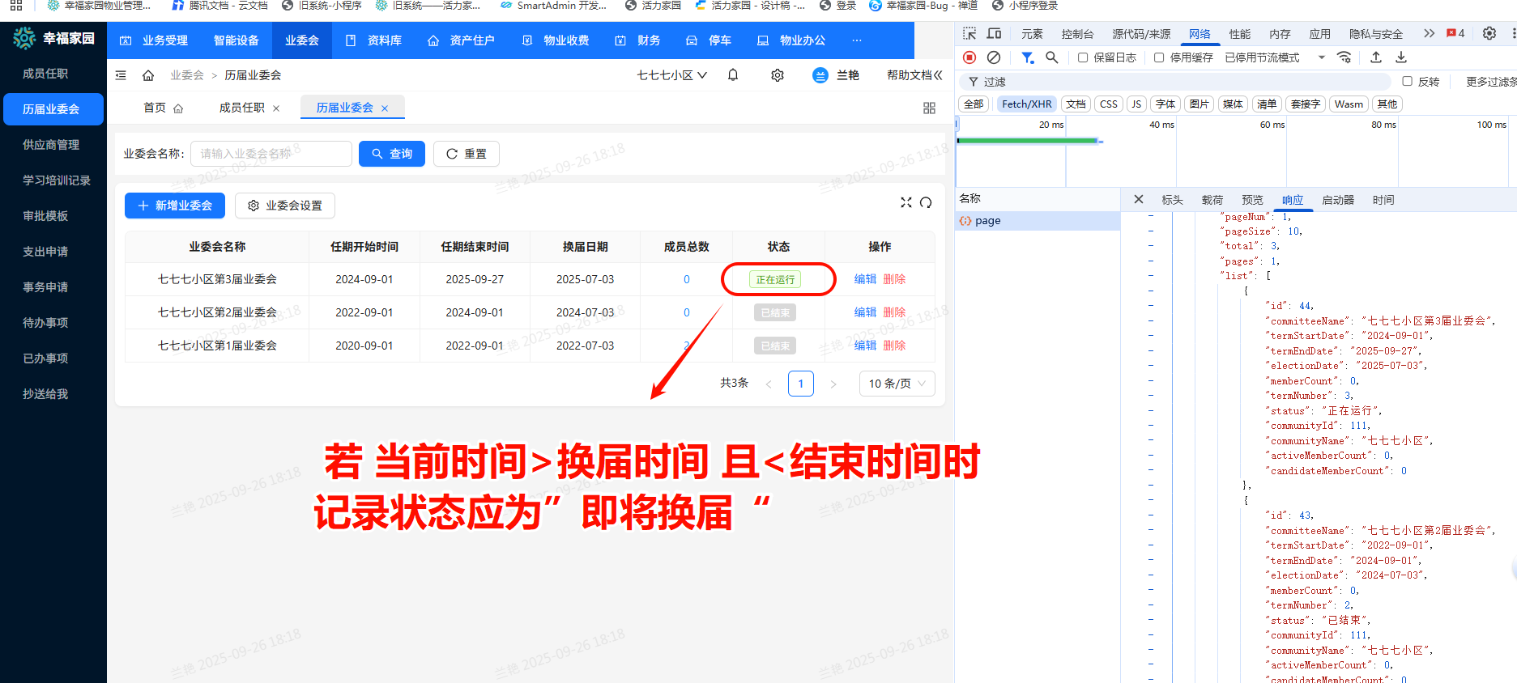Click the home icon in the breadcrumb bar
This screenshot has width=1517, height=683.
coord(148,75)
